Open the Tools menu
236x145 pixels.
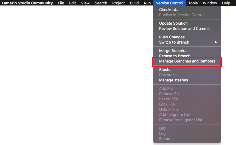tap(193, 3)
